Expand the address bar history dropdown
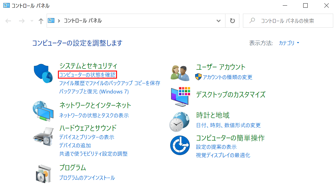Image resolution: width=335 pixels, height=191 pixels. pos(218,21)
